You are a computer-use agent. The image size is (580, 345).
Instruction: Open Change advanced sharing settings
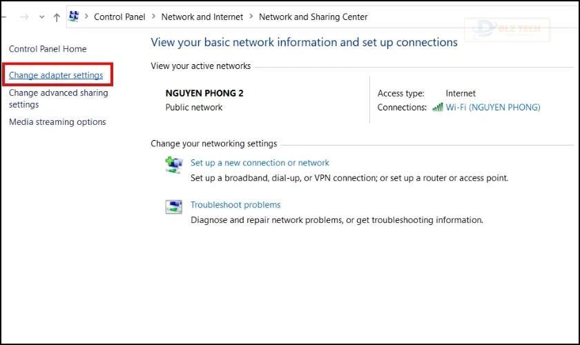[x=59, y=99]
